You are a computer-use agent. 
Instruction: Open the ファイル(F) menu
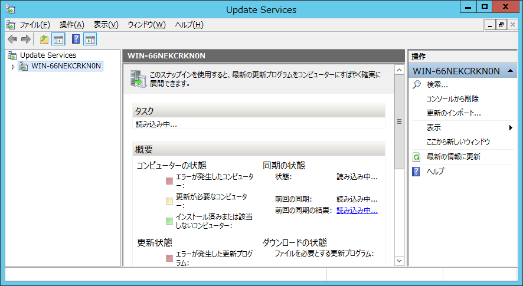35,25
